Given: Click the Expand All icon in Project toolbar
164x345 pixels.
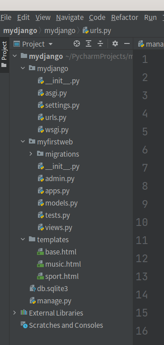Looking at the screenshot, I should 88,43.
